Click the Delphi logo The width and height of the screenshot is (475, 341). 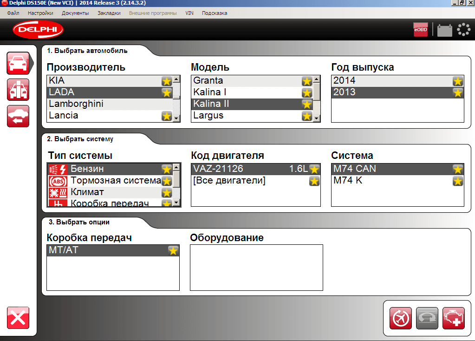tap(38, 29)
